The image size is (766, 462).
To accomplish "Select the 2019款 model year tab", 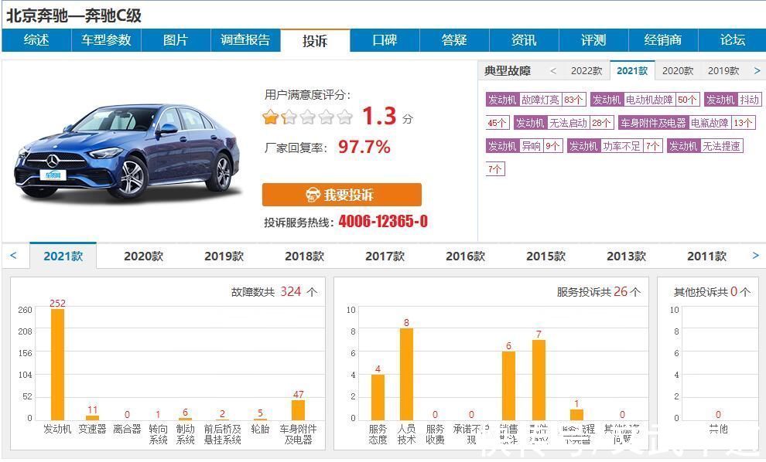I will pos(224,256).
